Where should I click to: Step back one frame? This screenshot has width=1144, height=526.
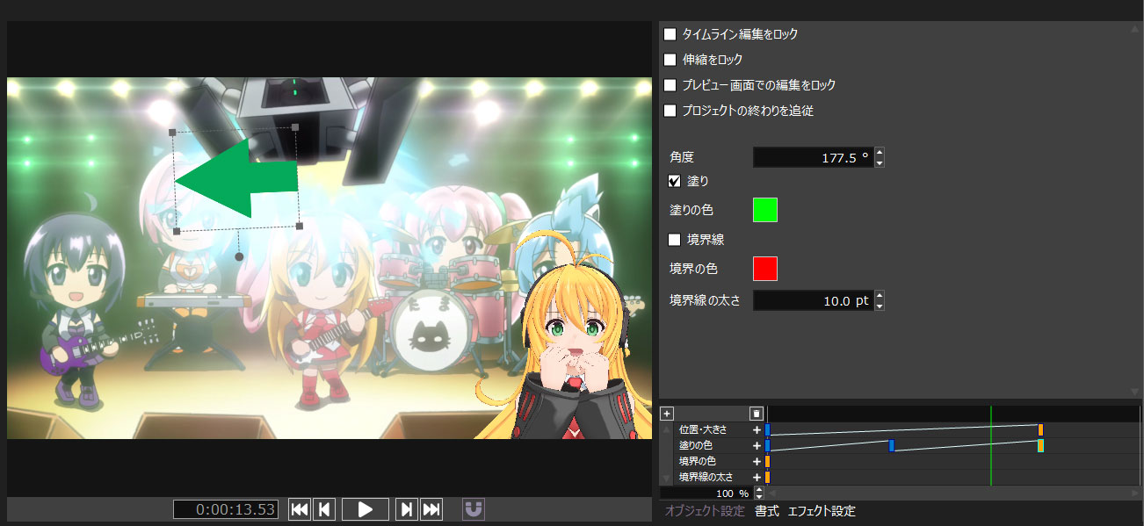(x=324, y=509)
